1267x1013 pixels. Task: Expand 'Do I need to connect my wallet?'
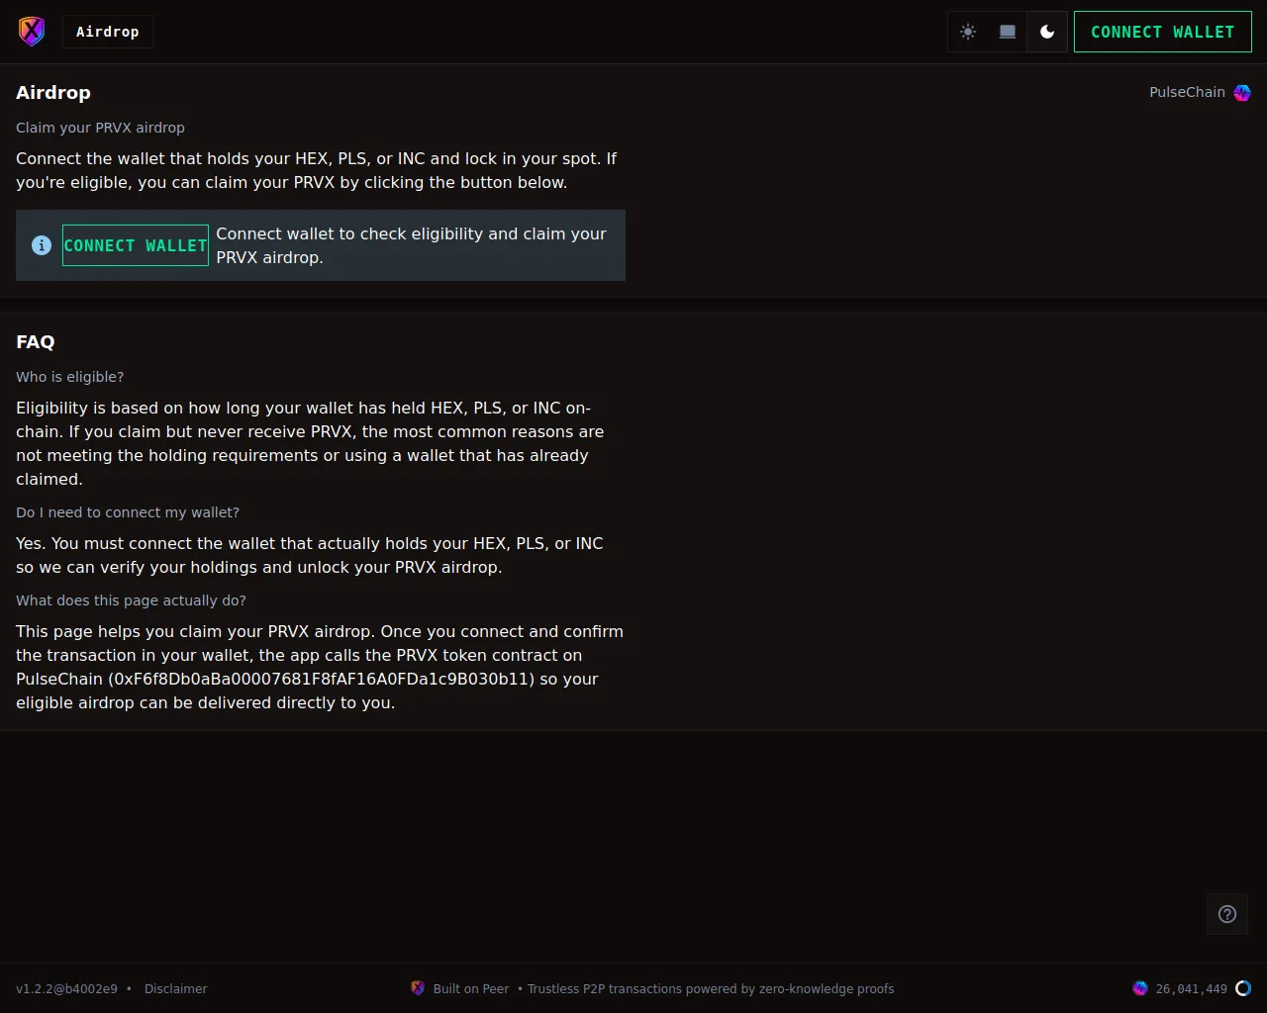[x=128, y=512]
